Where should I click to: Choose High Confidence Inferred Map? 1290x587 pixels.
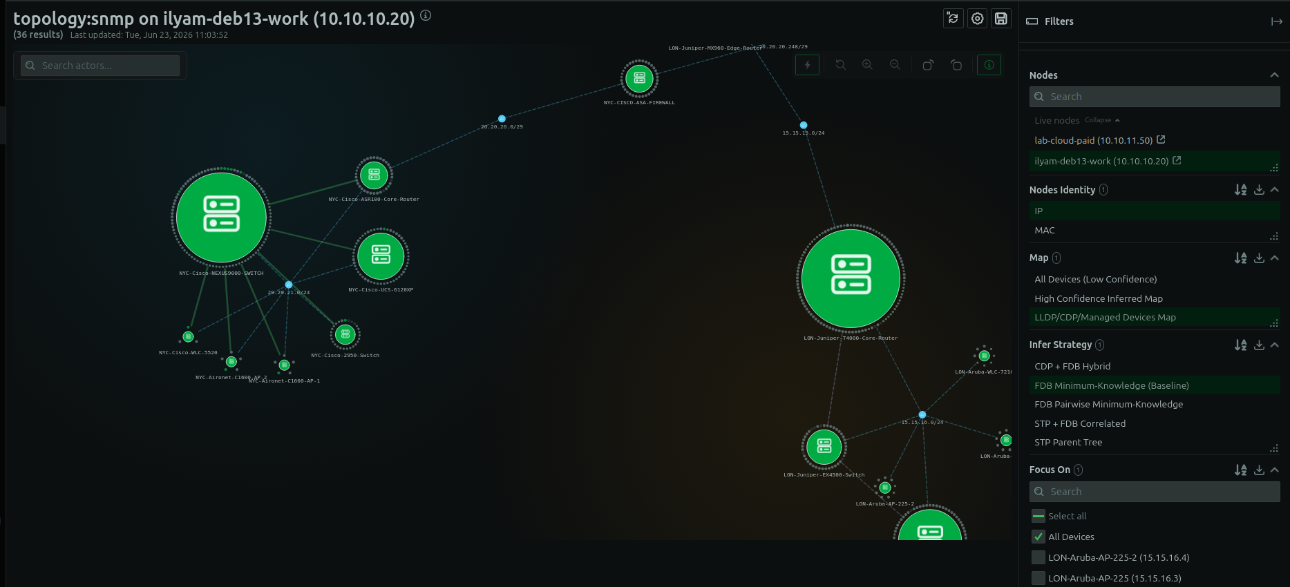[1154, 298]
